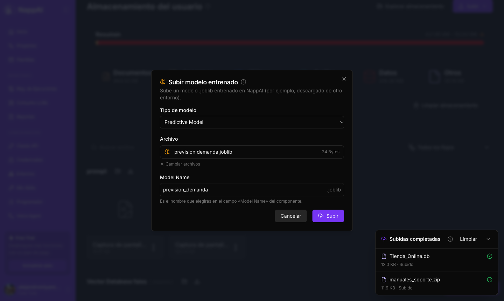Click the model icon before the dialog title
504x301 pixels.
pyautogui.click(x=163, y=82)
